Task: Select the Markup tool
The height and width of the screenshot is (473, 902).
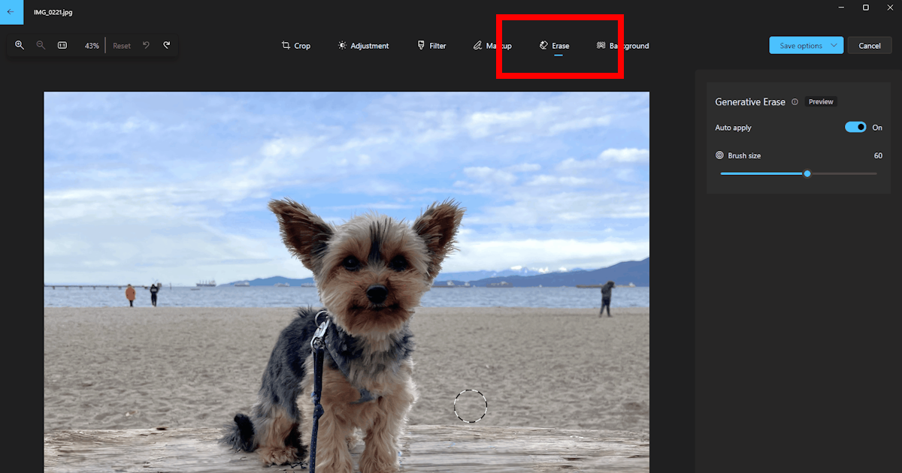Action: pyautogui.click(x=492, y=45)
